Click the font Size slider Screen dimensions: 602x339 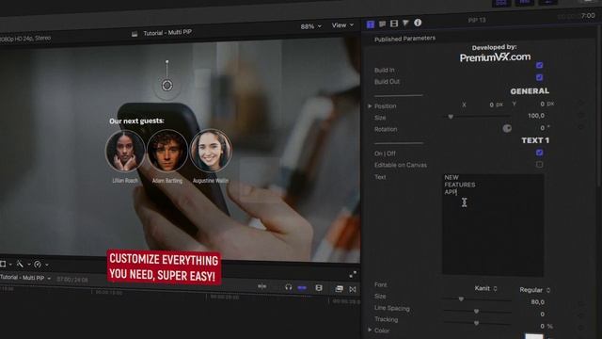(x=477, y=299)
